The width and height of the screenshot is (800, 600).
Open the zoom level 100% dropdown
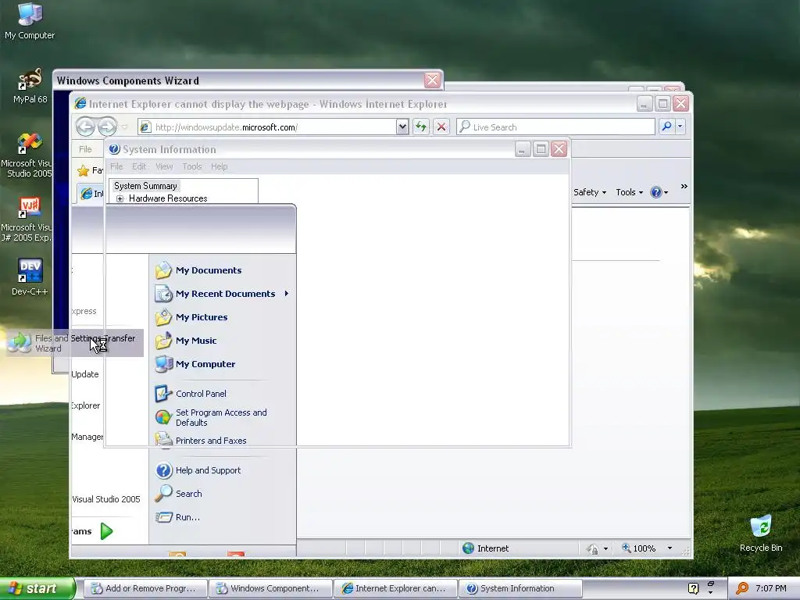click(670, 548)
